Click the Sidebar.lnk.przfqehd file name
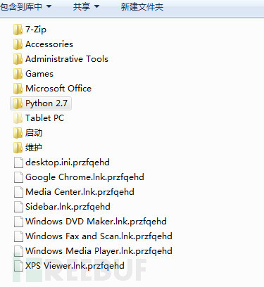The width and height of the screenshot is (264, 287). pos(68,207)
